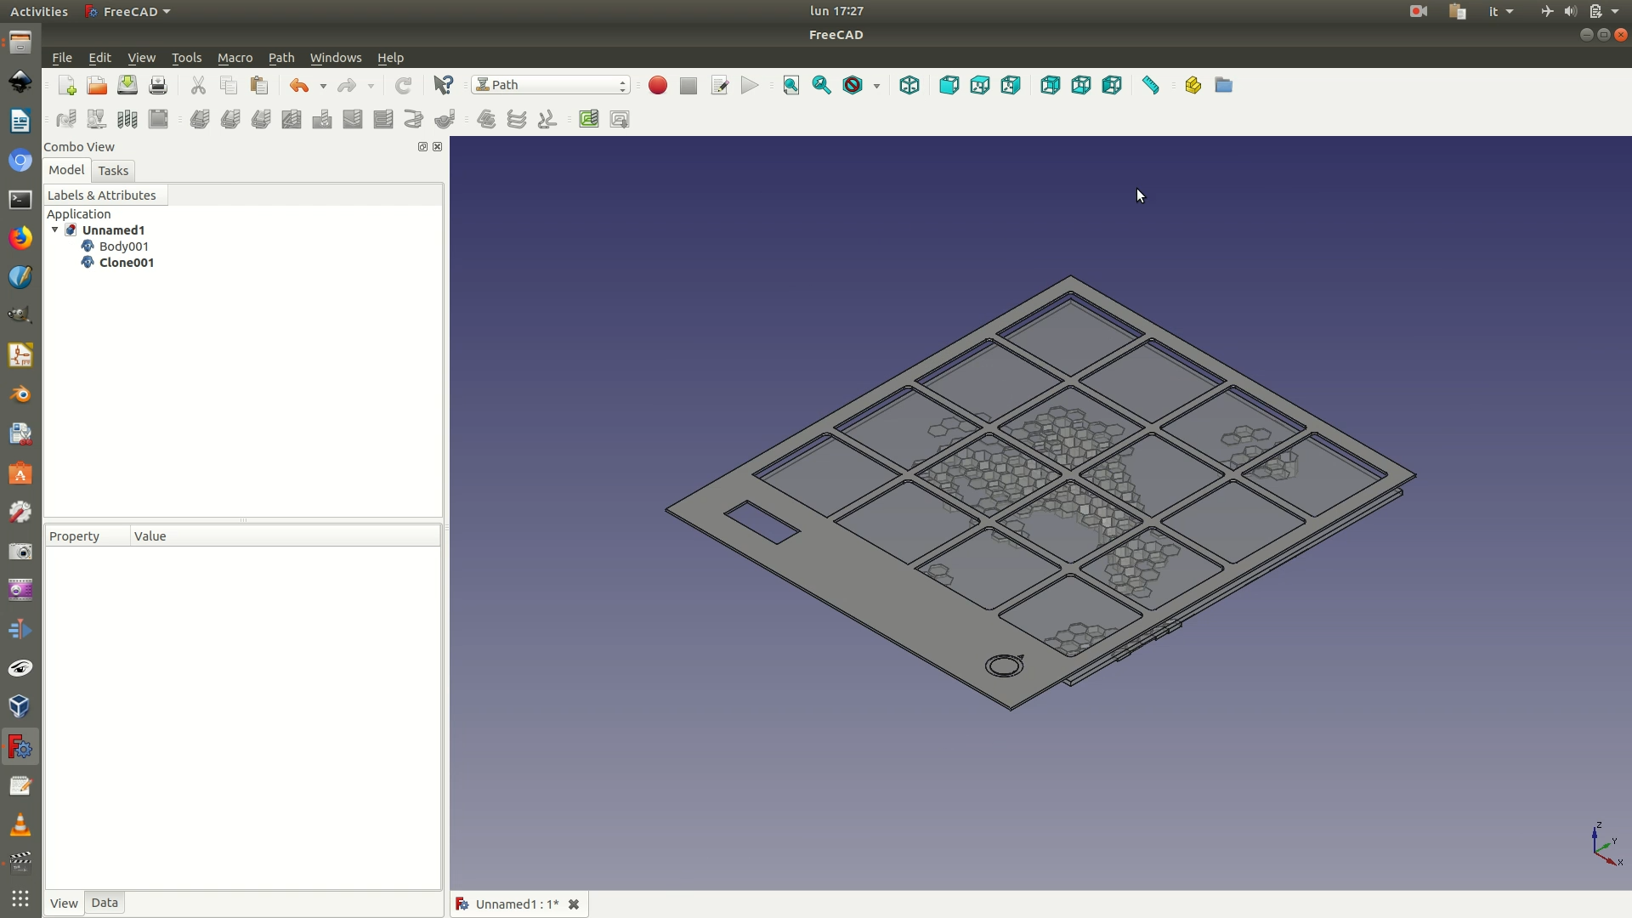Undo the last action
This screenshot has width=1632, height=918.
click(x=299, y=85)
